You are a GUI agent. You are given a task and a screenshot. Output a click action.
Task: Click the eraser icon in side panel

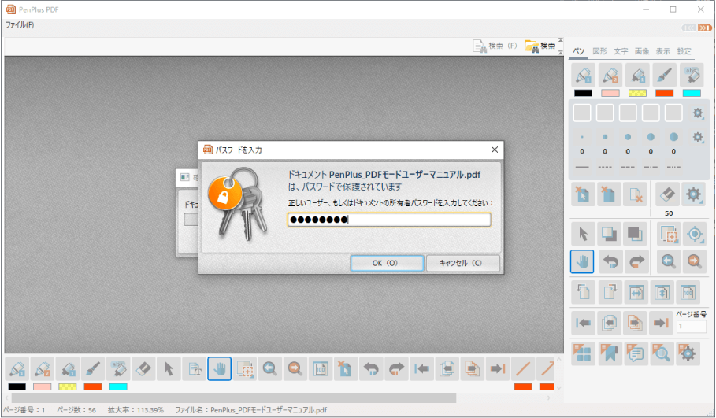click(667, 194)
